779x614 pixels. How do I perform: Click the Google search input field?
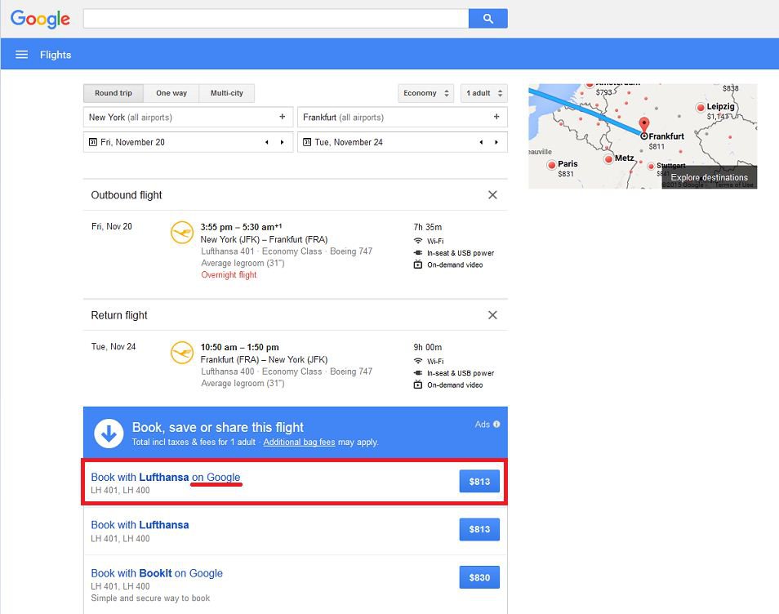point(276,19)
